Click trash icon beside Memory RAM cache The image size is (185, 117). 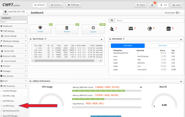[x=141, y=87]
